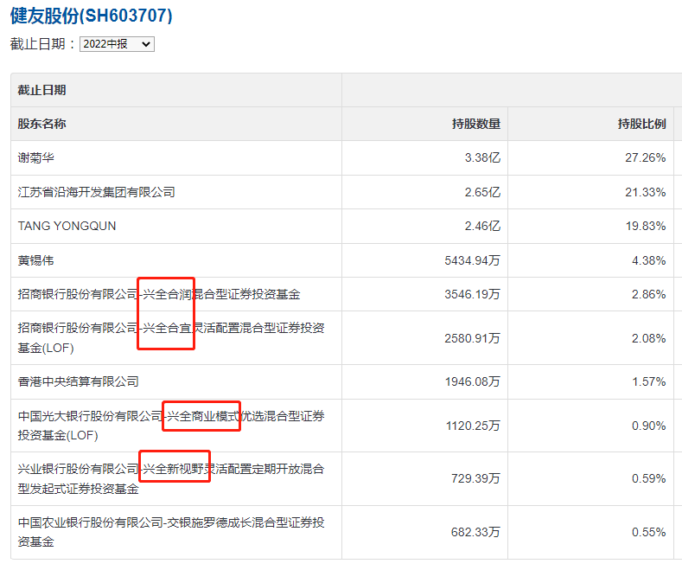Click percentage value 4.38%
This screenshot has height=570, width=682.
click(649, 260)
